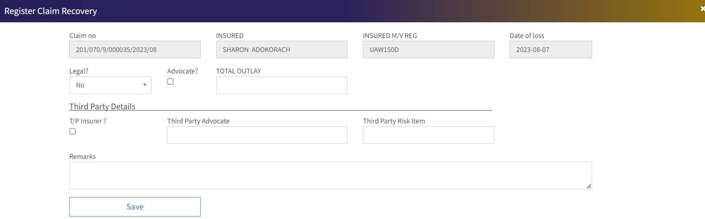Open the Legal? dropdown showing No
This screenshot has width=705, height=219.
click(110, 85)
